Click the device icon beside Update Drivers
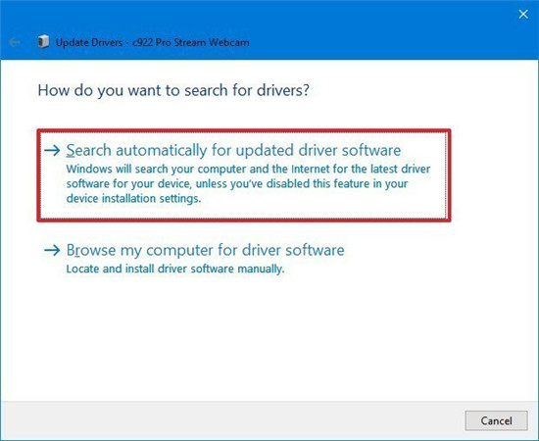This screenshot has height=441, width=539. (43, 41)
